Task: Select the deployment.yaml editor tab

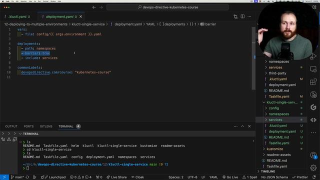Action: click(59, 16)
